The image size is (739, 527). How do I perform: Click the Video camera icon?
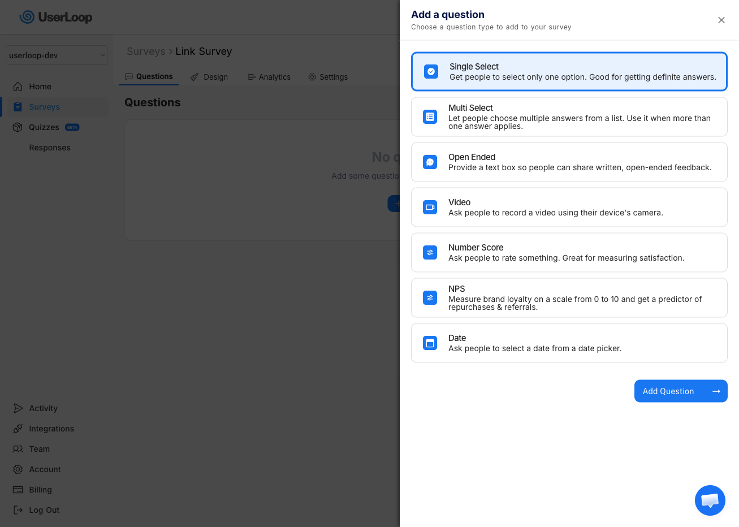point(430,208)
